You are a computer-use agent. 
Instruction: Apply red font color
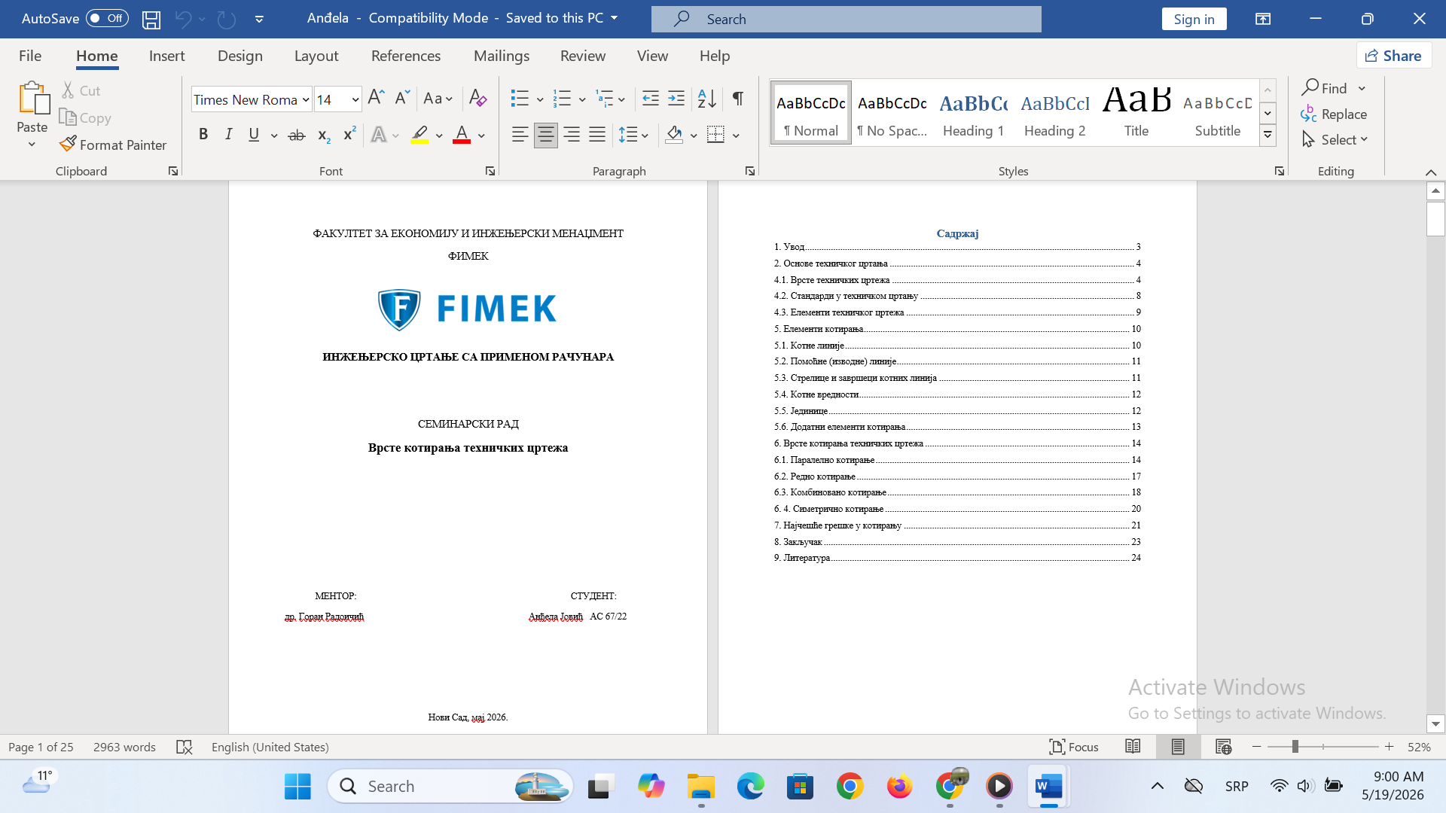point(462,135)
